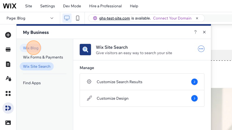Image resolution: width=232 pixels, height=130 pixels.
Task: Expand the Page: Blog dropdown
Action: [52, 18]
